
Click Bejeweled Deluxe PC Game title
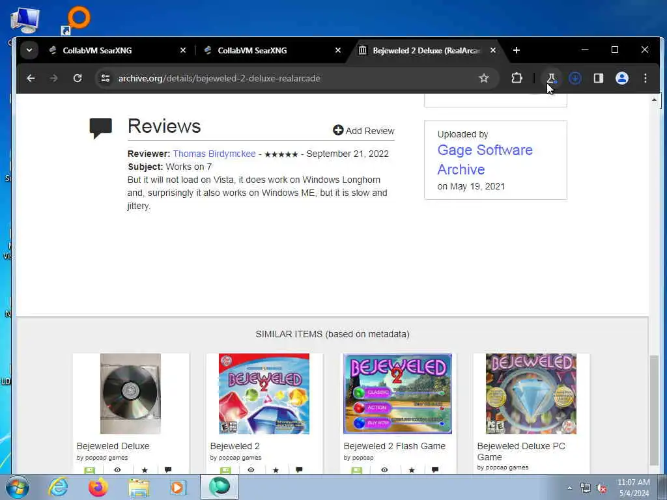pyautogui.click(x=521, y=451)
